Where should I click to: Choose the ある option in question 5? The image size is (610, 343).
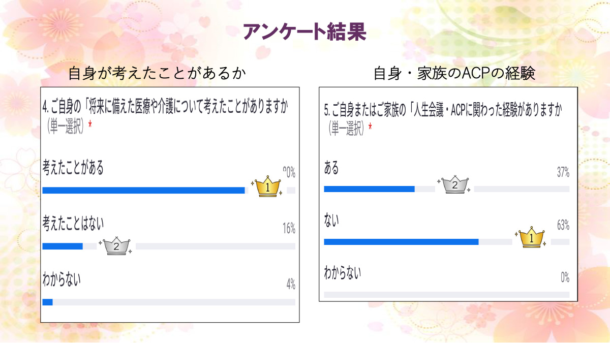click(331, 168)
